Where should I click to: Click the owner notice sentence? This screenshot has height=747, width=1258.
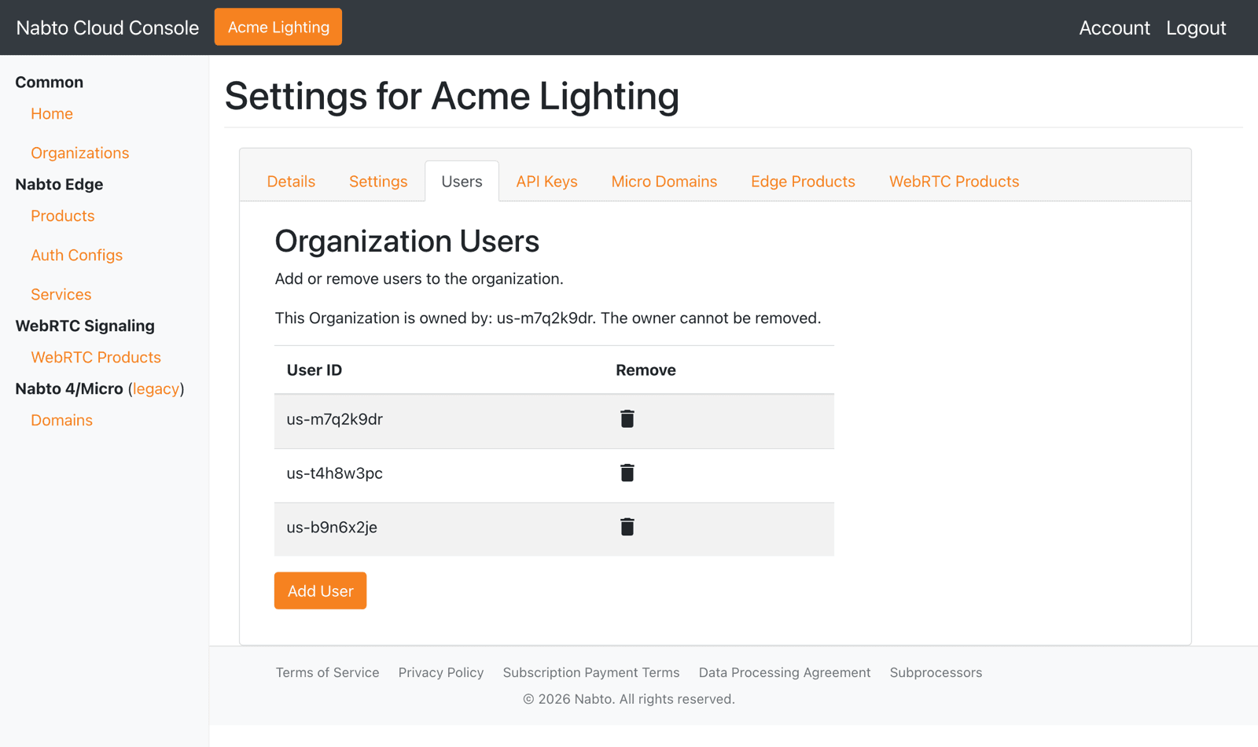click(548, 318)
